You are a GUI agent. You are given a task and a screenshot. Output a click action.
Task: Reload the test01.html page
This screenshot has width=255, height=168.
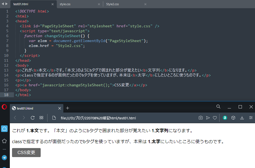pyautogui.click(x=32, y=118)
